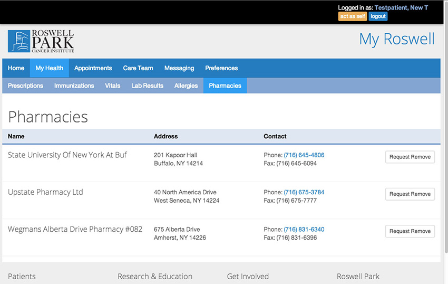This screenshot has width=448, height=284.
Task: Request removal of Upstate Pharmacy Ltd
Action: coord(410,194)
